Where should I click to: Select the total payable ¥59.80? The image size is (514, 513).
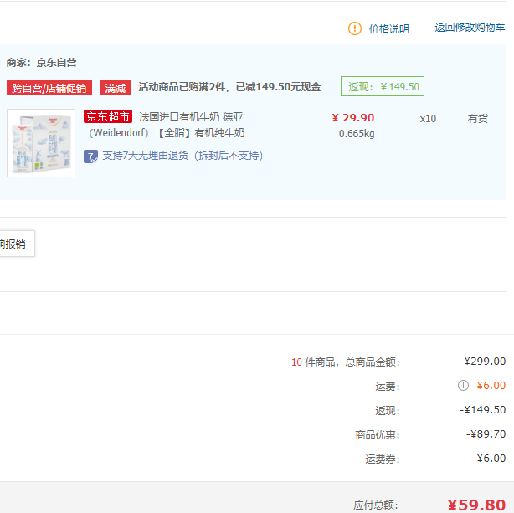(476, 505)
